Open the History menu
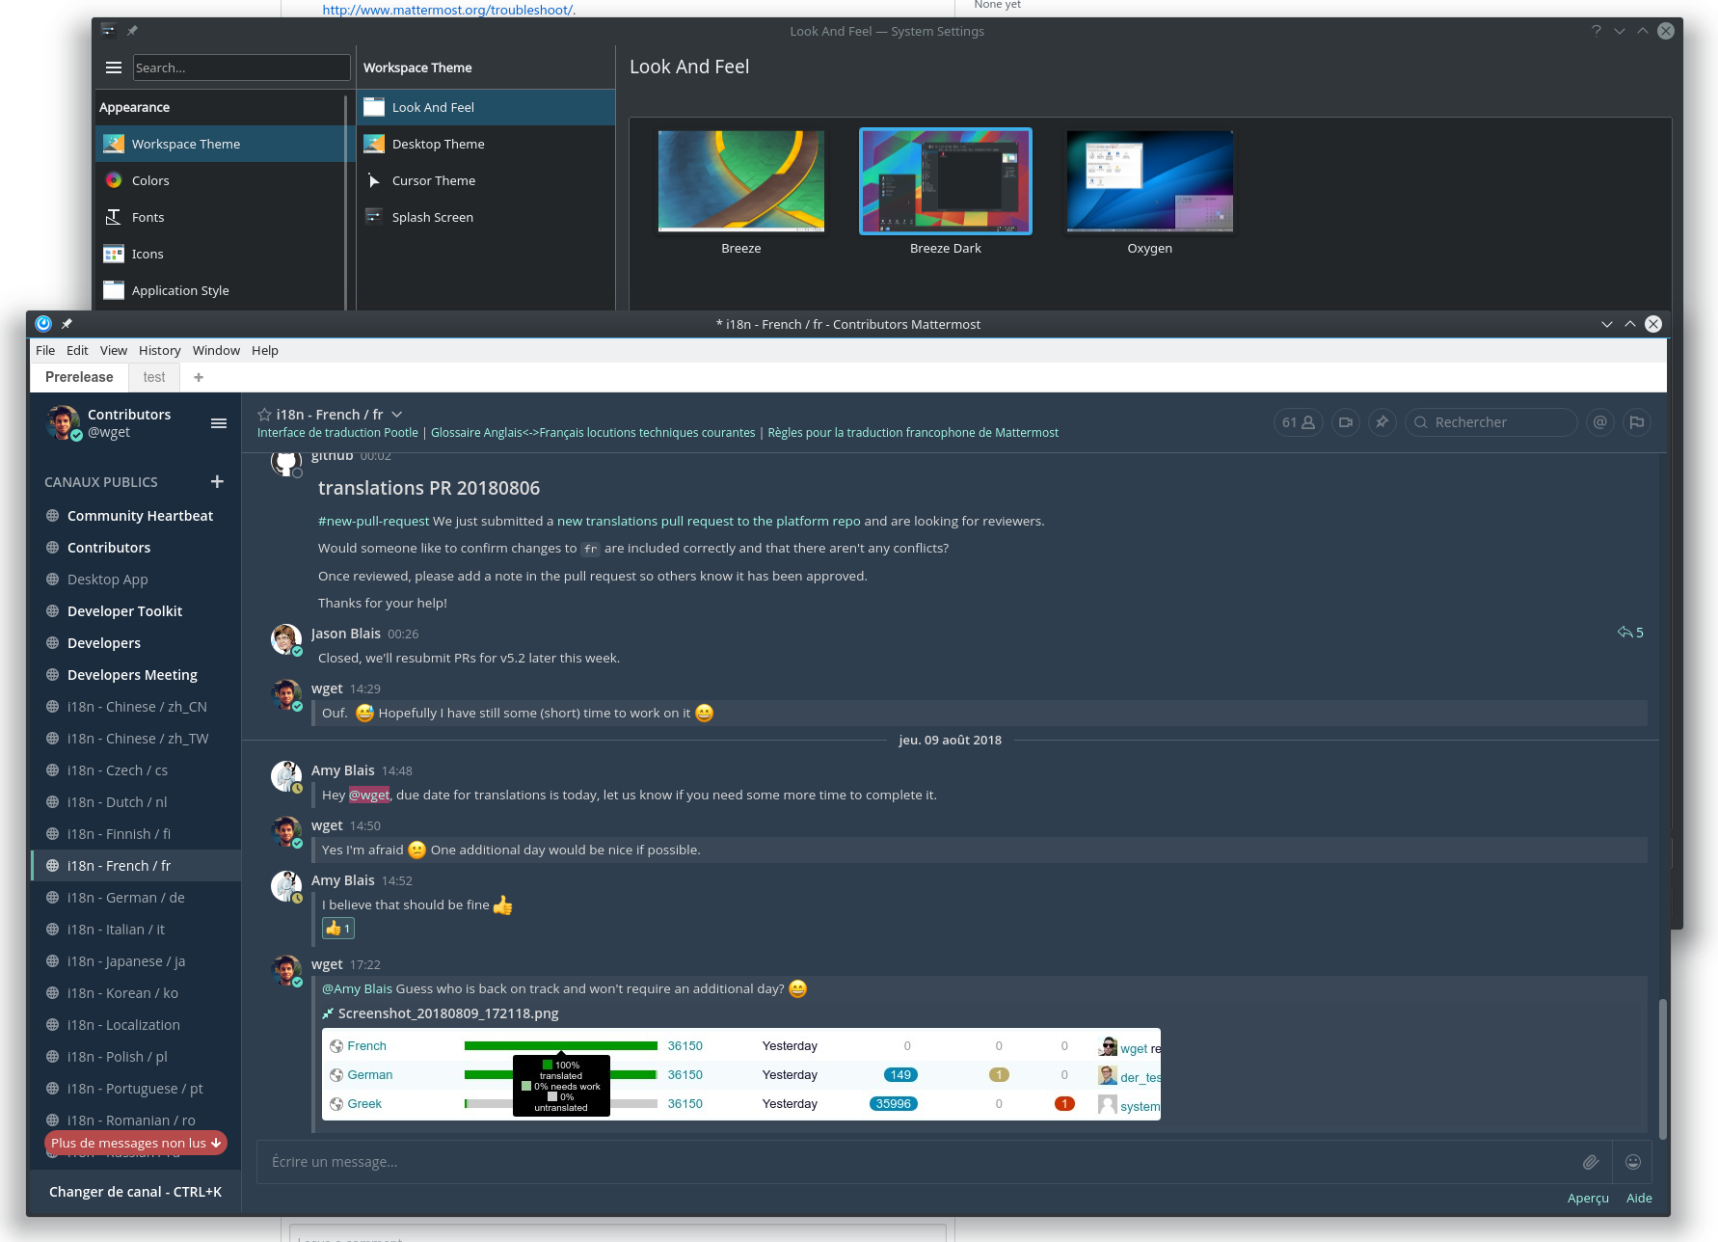The image size is (1718, 1242). click(x=159, y=350)
